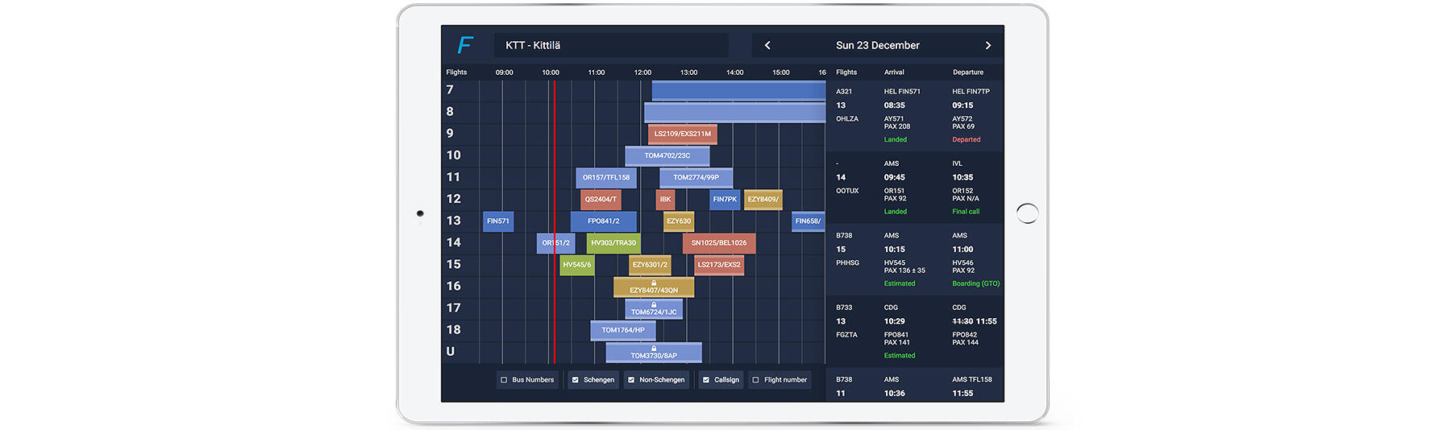Click lock icon on TOM6724/1JC bar
The image size is (1451, 430).
tap(654, 304)
